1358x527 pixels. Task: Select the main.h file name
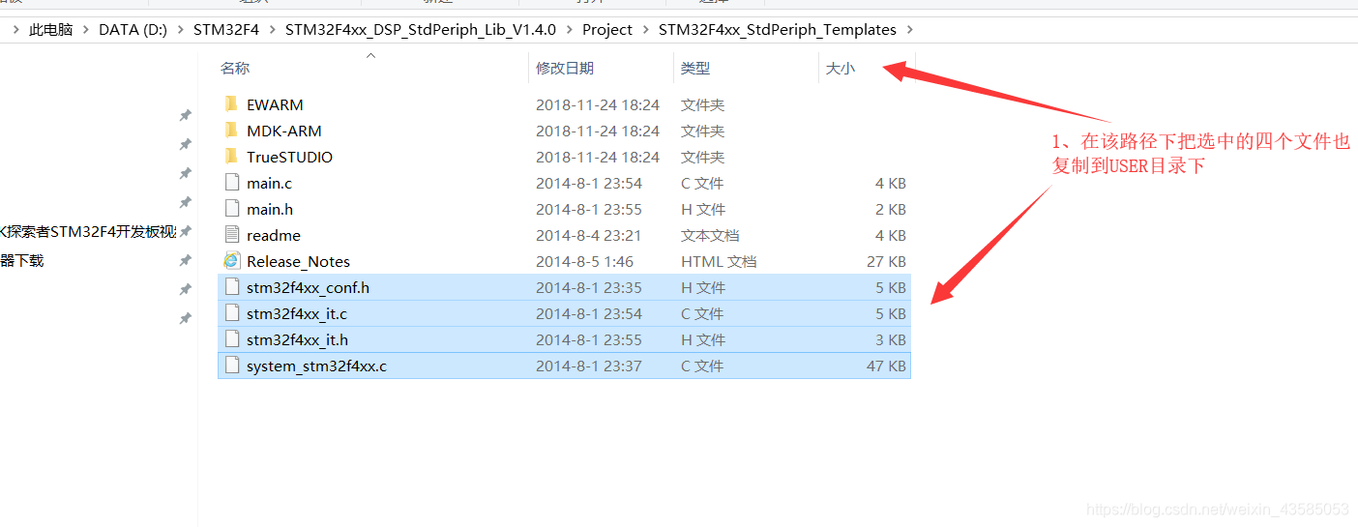[270, 209]
